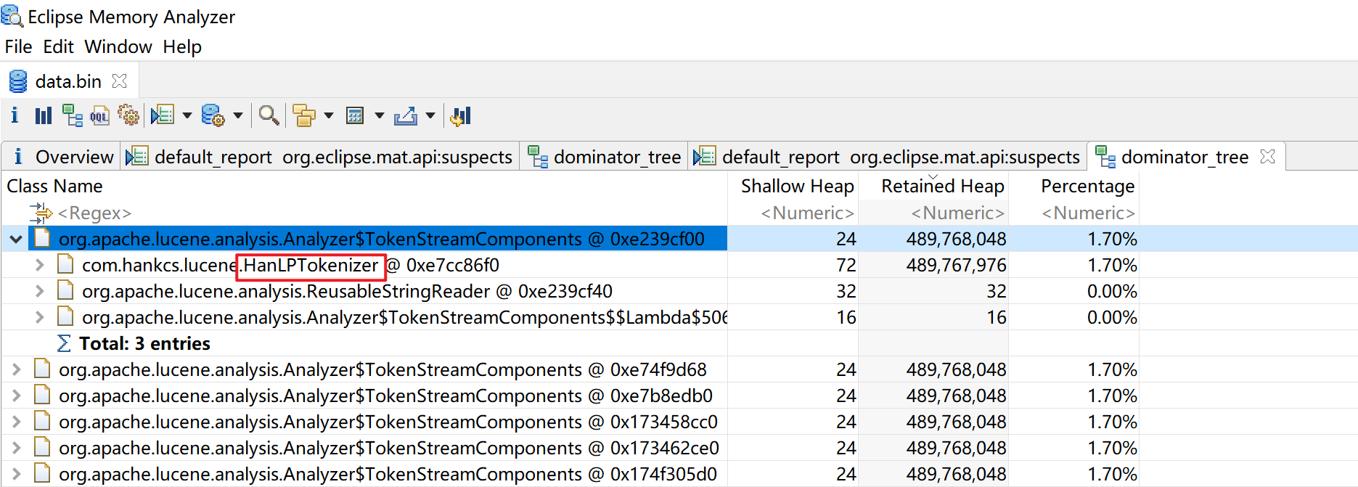
Task: Select the HanLPTokenizer @ 0xe7cc86f0 entry
Action: [290, 266]
